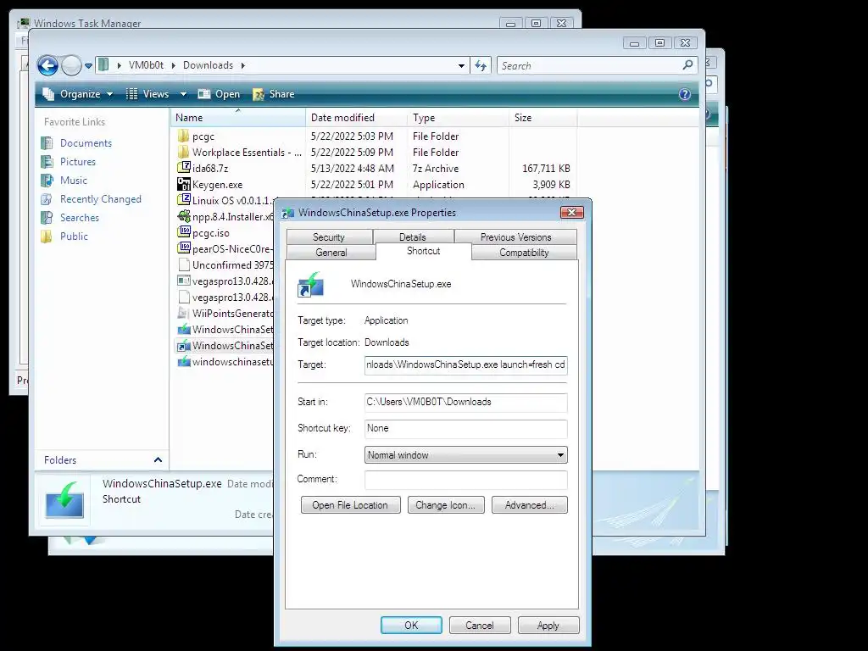Click Apply in Properties dialog
Viewport: 868px width, 651px height.
click(x=548, y=625)
